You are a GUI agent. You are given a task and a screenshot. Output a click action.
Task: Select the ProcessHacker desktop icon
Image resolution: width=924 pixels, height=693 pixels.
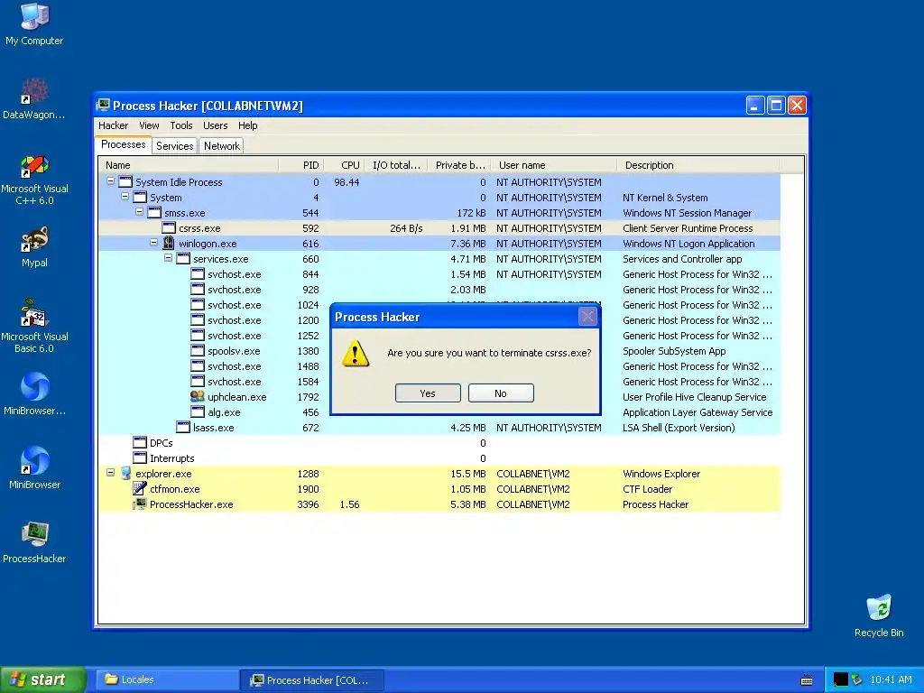click(x=34, y=542)
